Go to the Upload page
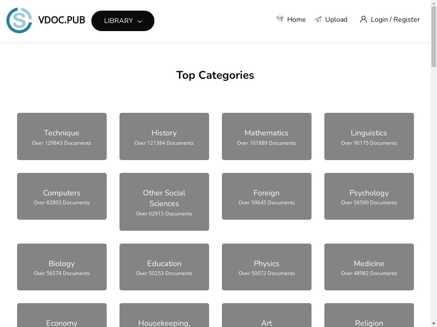Viewport: 437px width, 327px height. click(336, 20)
